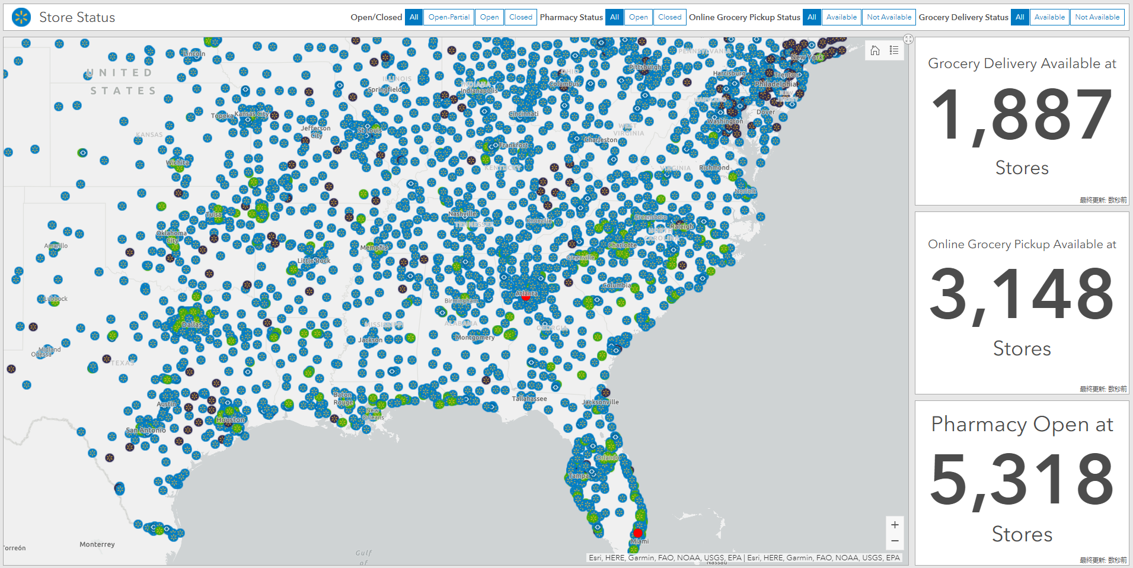Zoom in with the plus button
This screenshot has width=1133, height=568.
point(895,525)
